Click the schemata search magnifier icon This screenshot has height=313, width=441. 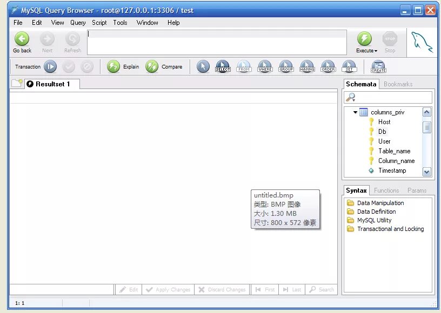350,98
